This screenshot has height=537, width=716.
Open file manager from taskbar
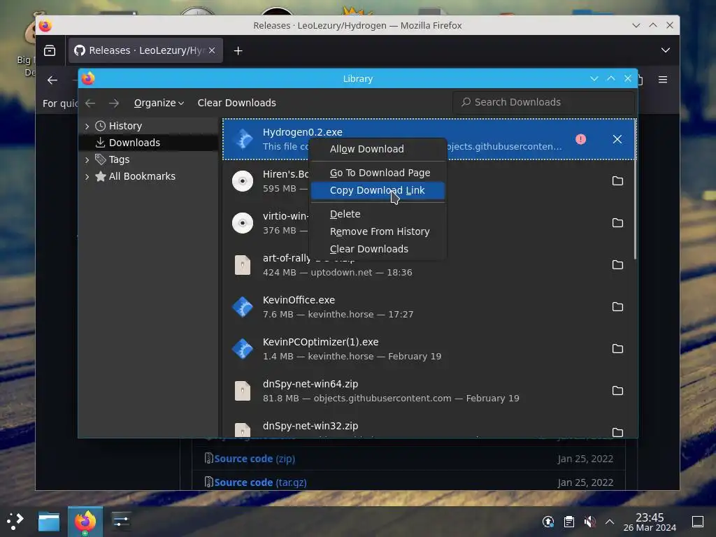pos(49,521)
